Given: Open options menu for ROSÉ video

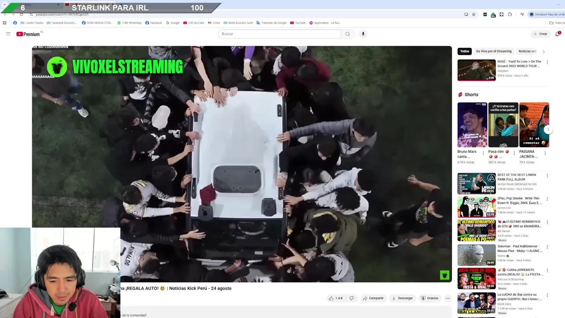Looking at the screenshot, I should pyautogui.click(x=547, y=62).
